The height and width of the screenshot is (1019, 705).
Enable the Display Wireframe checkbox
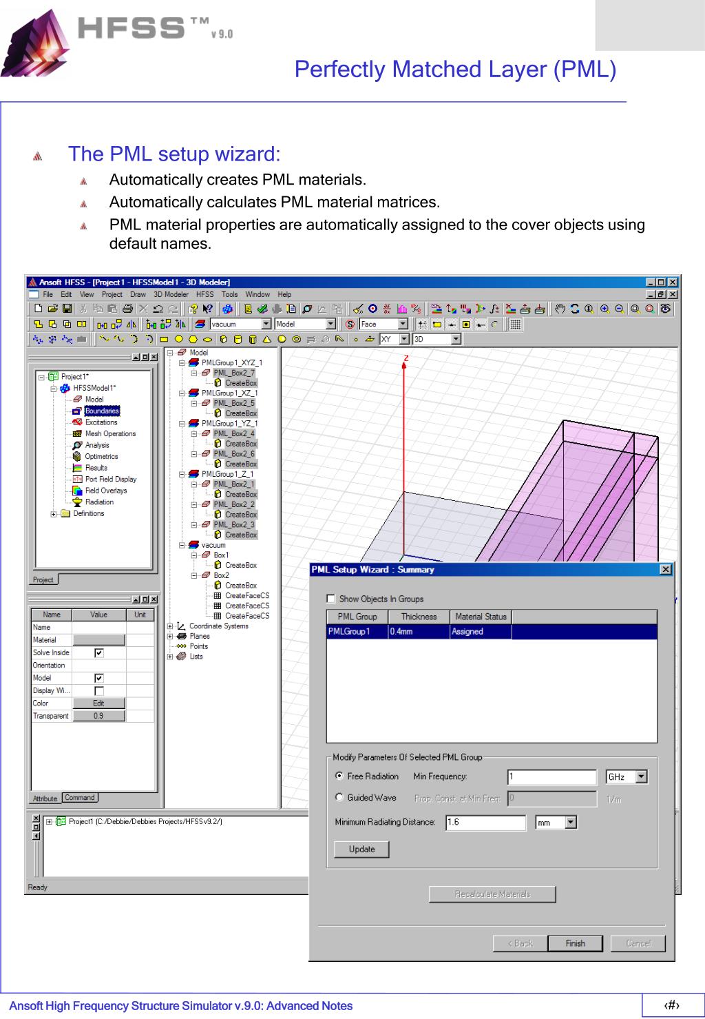click(99, 691)
